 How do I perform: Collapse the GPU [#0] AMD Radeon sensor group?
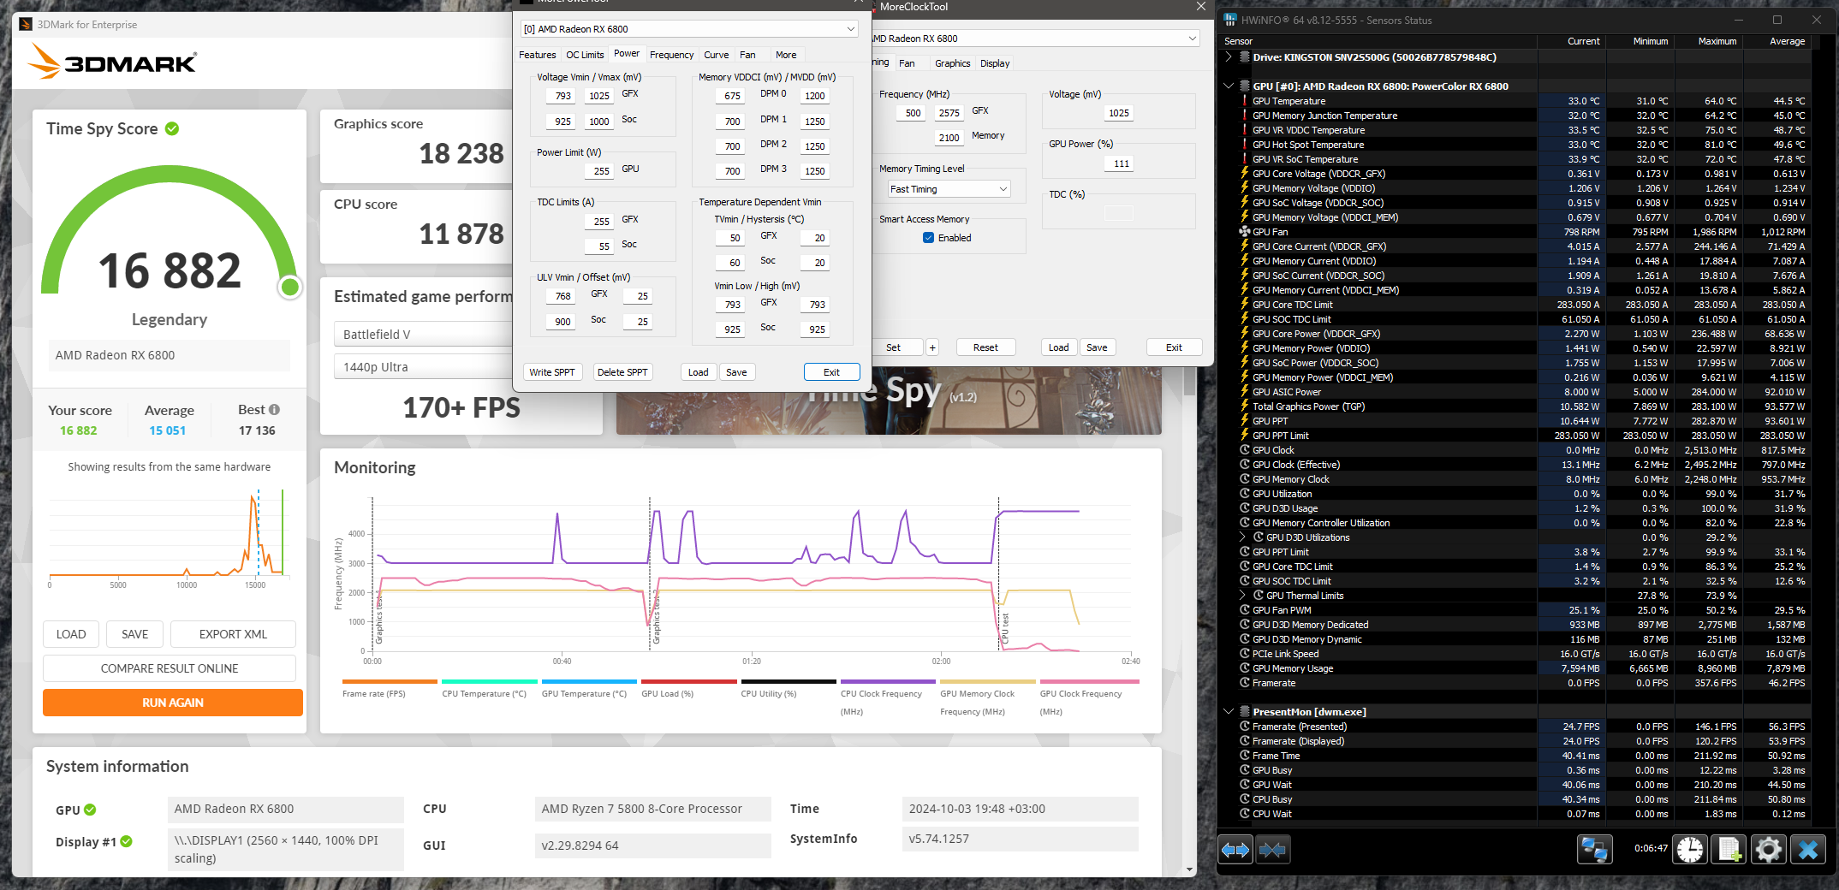tap(1229, 86)
